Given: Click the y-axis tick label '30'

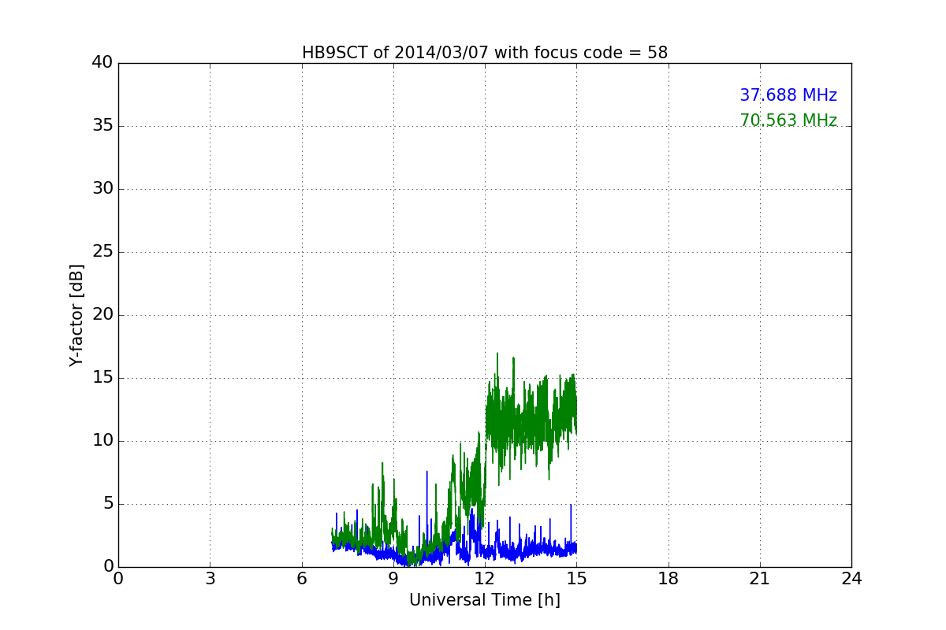Looking at the screenshot, I should [x=102, y=189].
